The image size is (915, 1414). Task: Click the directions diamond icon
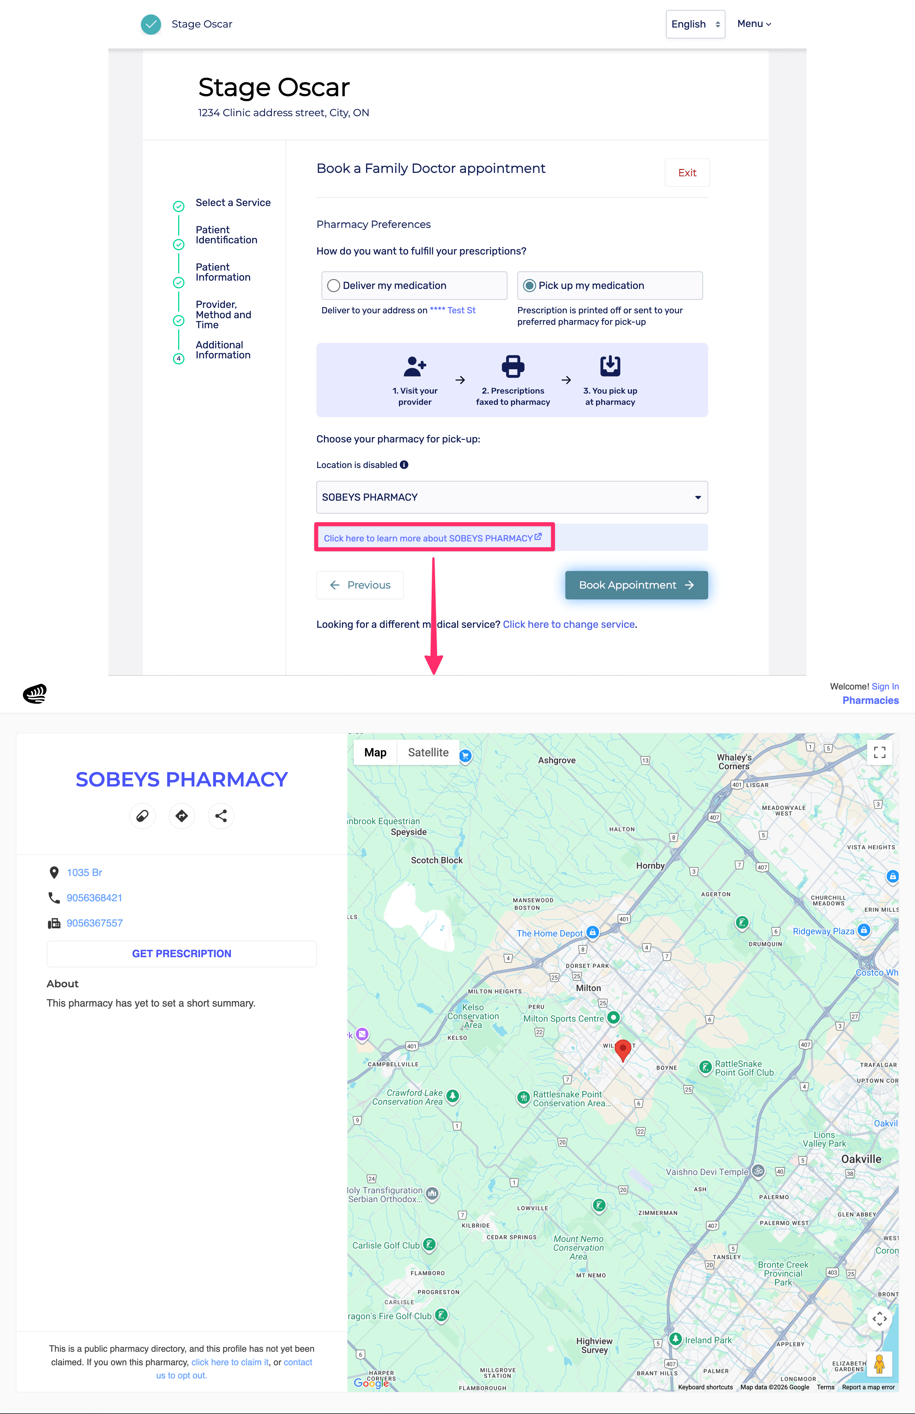tap(182, 816)
